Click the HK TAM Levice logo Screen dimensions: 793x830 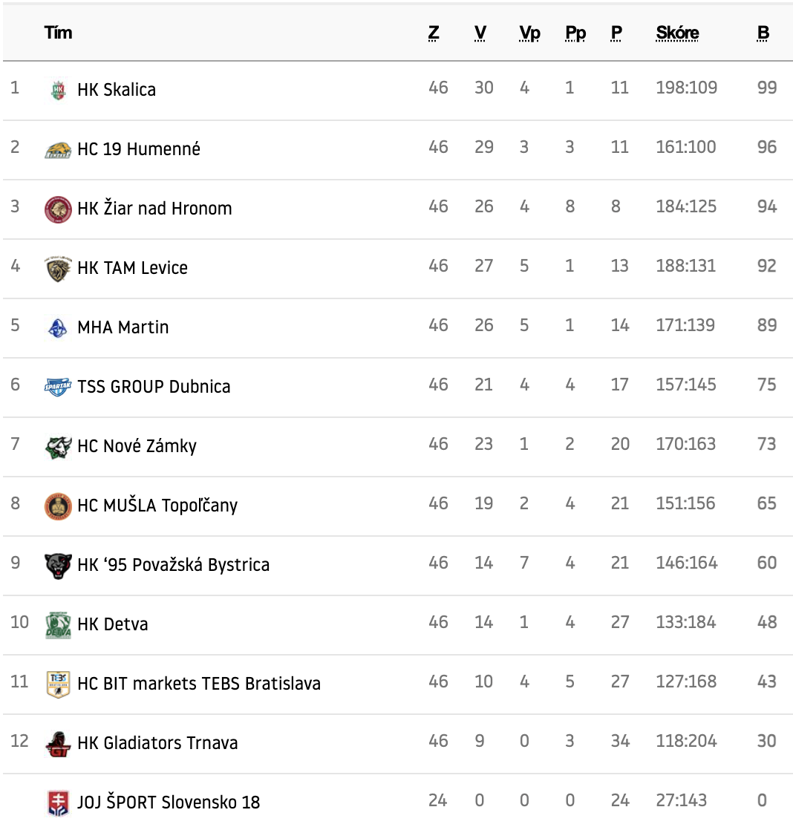58,268
